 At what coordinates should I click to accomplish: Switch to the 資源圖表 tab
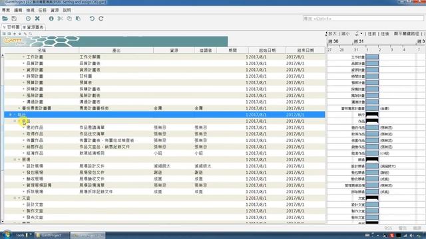point(33,27)
